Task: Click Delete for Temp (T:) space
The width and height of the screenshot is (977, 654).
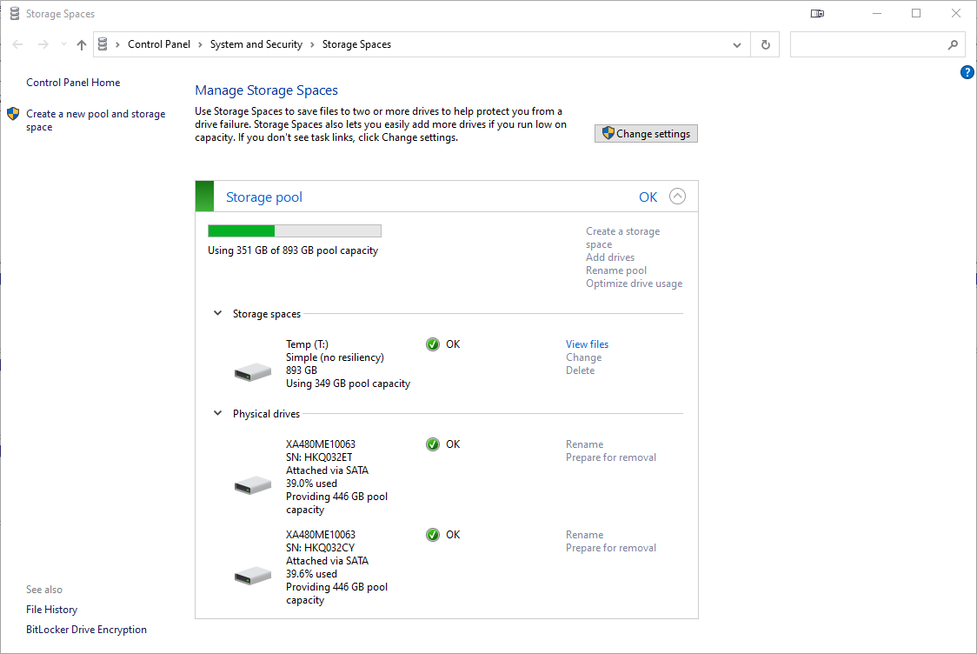Action: coord(580,370)
